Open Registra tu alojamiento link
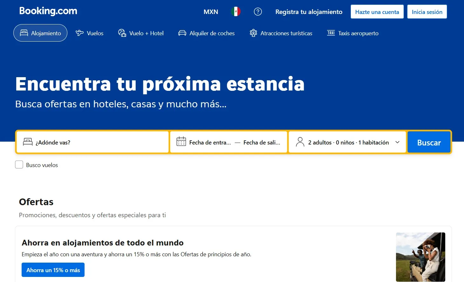 (309, 12)
